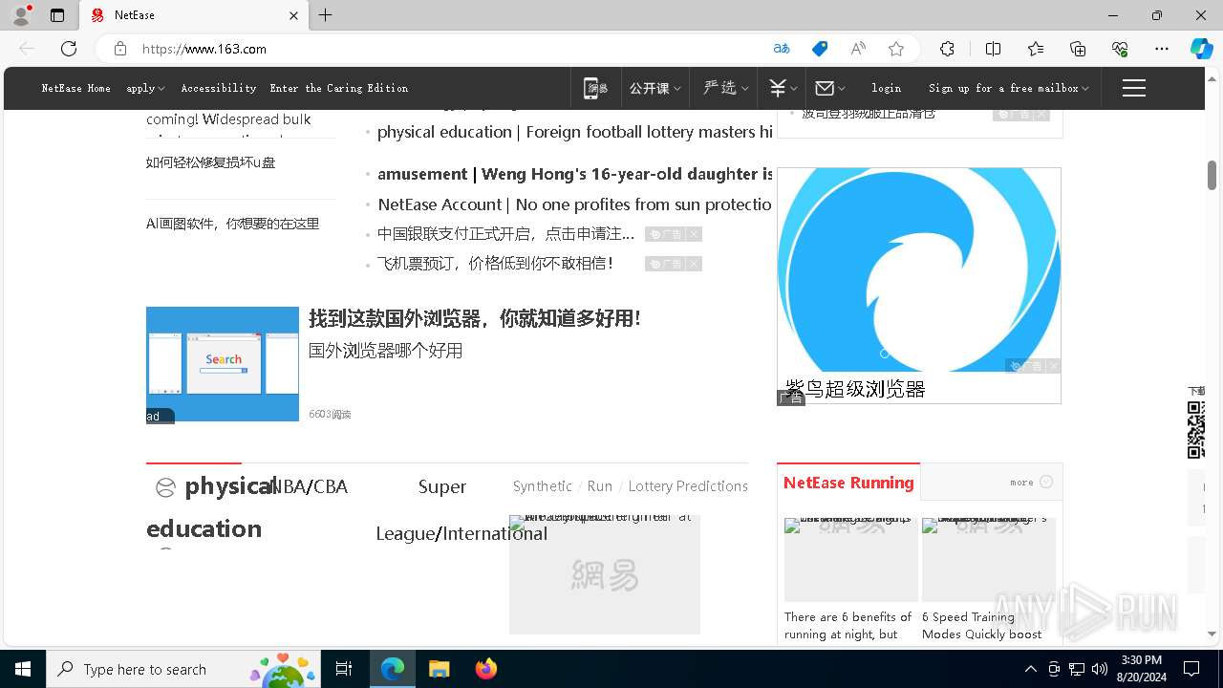Screen dimensions: 1223x688
Task: Toggle split screen view
Action: click(993, 49)
